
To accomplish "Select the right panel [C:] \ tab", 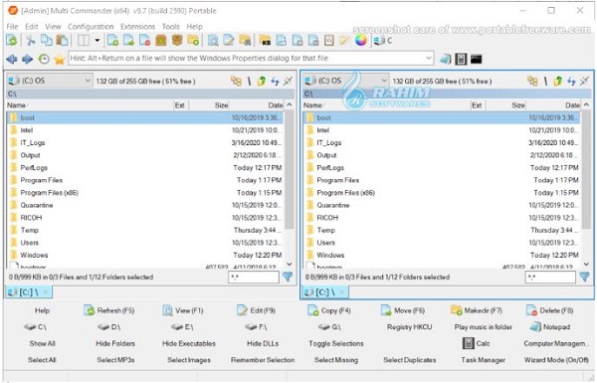I will pyautogui.click(x=325, y=292).
